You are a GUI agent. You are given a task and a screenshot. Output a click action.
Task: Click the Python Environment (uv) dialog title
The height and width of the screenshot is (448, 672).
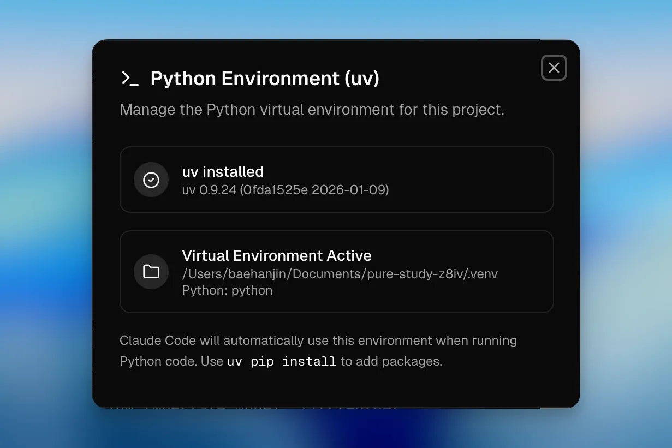pyautogui.click(x=264, y=79)
